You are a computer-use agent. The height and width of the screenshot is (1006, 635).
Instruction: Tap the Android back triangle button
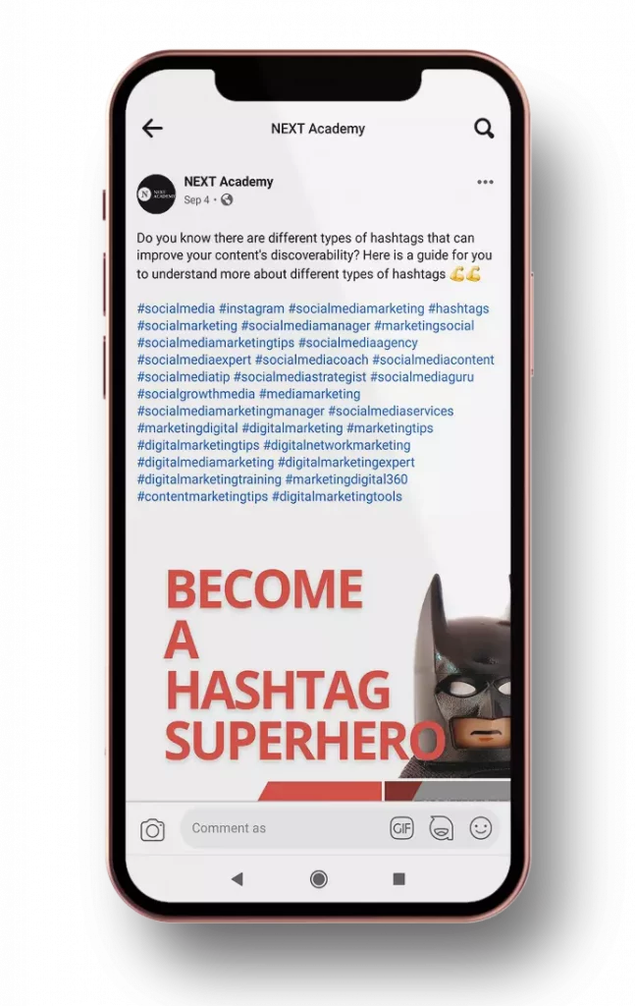(x=238, y=879)
